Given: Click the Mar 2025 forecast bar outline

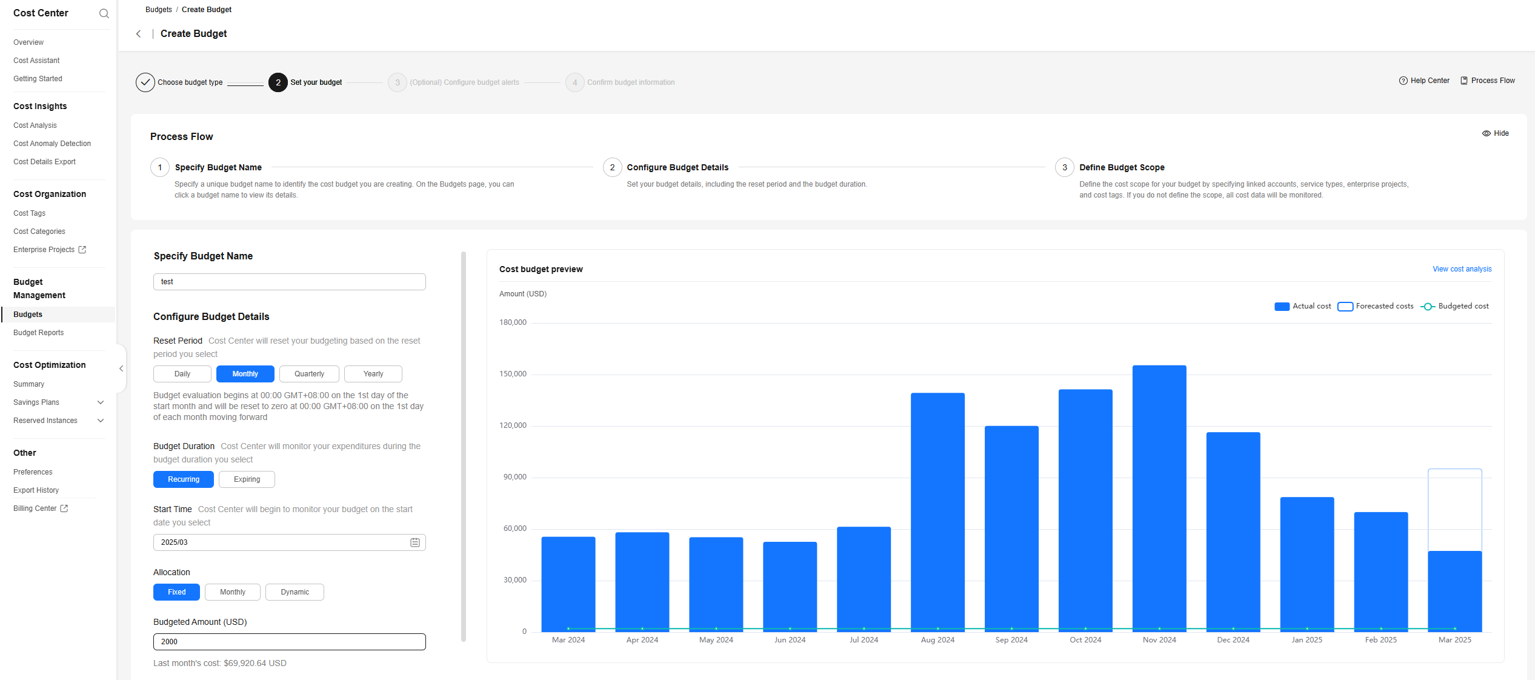Looking at the screenshot, I should (1454, 509).
